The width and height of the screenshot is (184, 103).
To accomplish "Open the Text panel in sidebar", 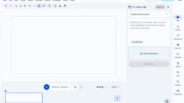I will coord(178,74).
